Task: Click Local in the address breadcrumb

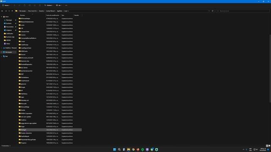Action: coord(66,11)
